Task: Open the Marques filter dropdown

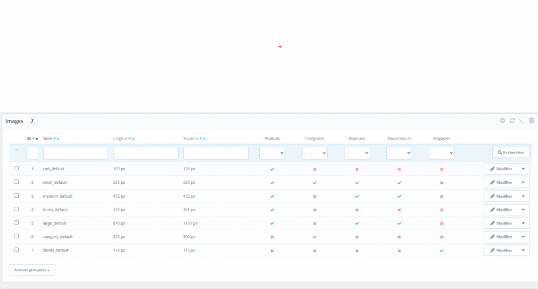Action: pos(357,153)
